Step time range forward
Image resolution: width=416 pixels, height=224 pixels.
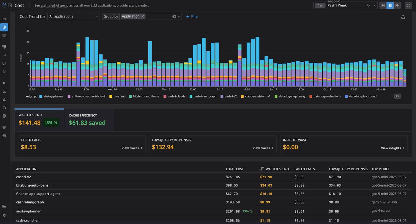pyautogui.click(x=397, y=5)
